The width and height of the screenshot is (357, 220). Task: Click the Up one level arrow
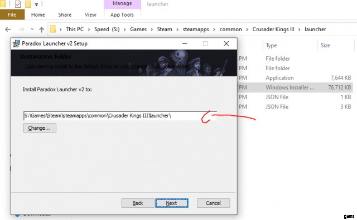41,30
